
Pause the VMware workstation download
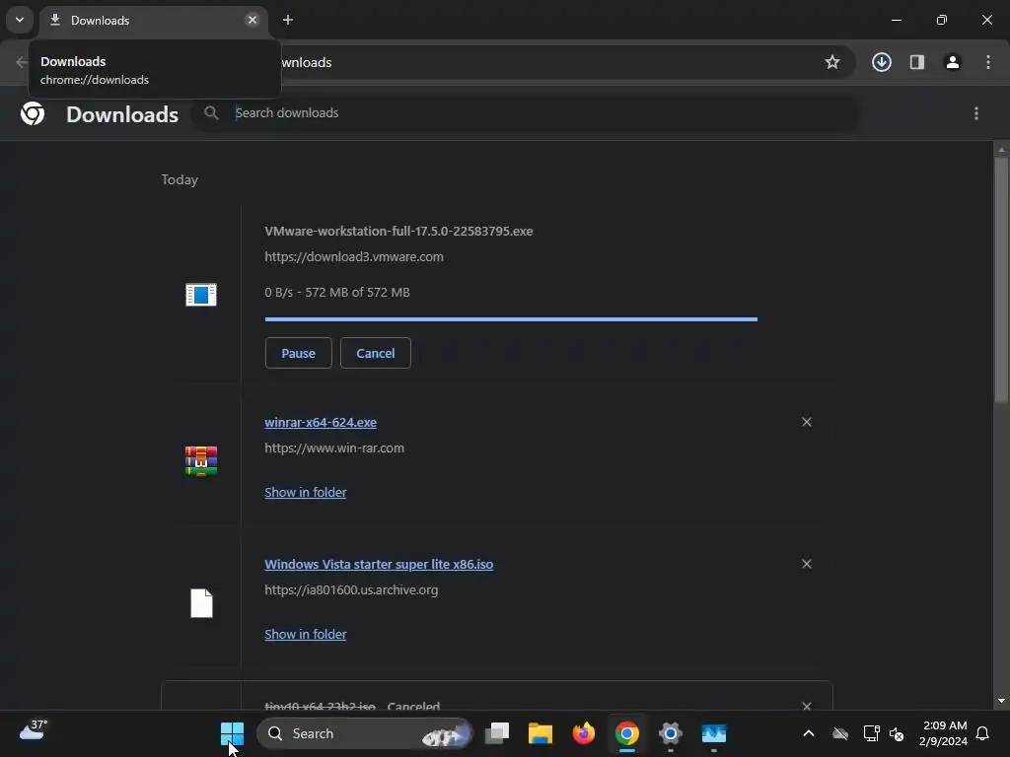[298, 353]
